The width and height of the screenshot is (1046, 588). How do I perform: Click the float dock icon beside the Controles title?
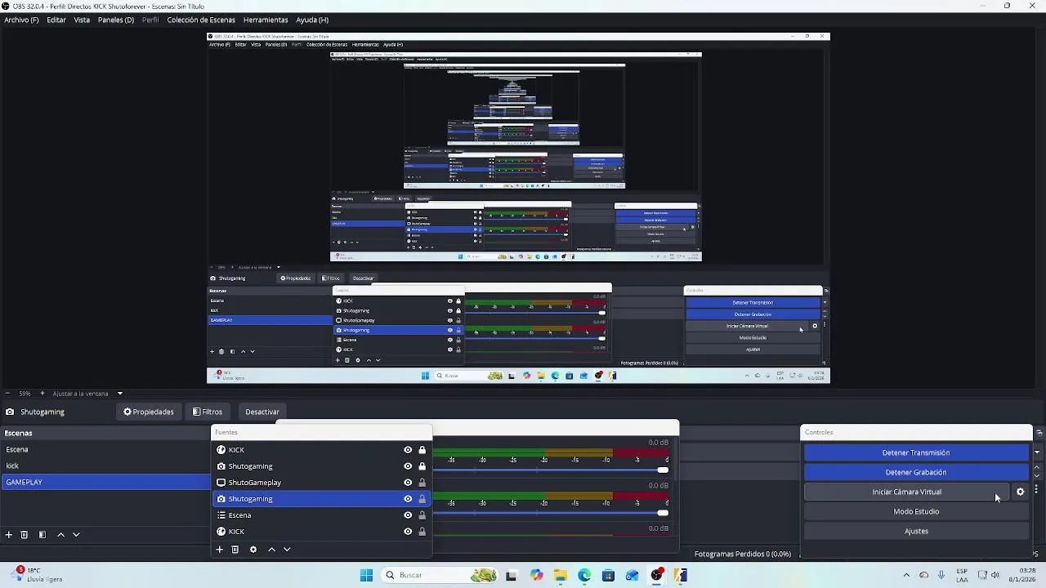(1039, 433)
